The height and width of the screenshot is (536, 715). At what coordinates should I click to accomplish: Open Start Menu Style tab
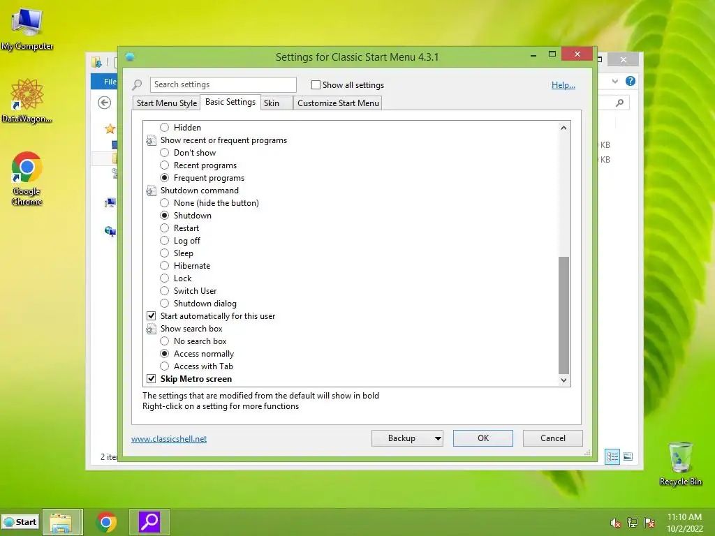tap(166, 103)
